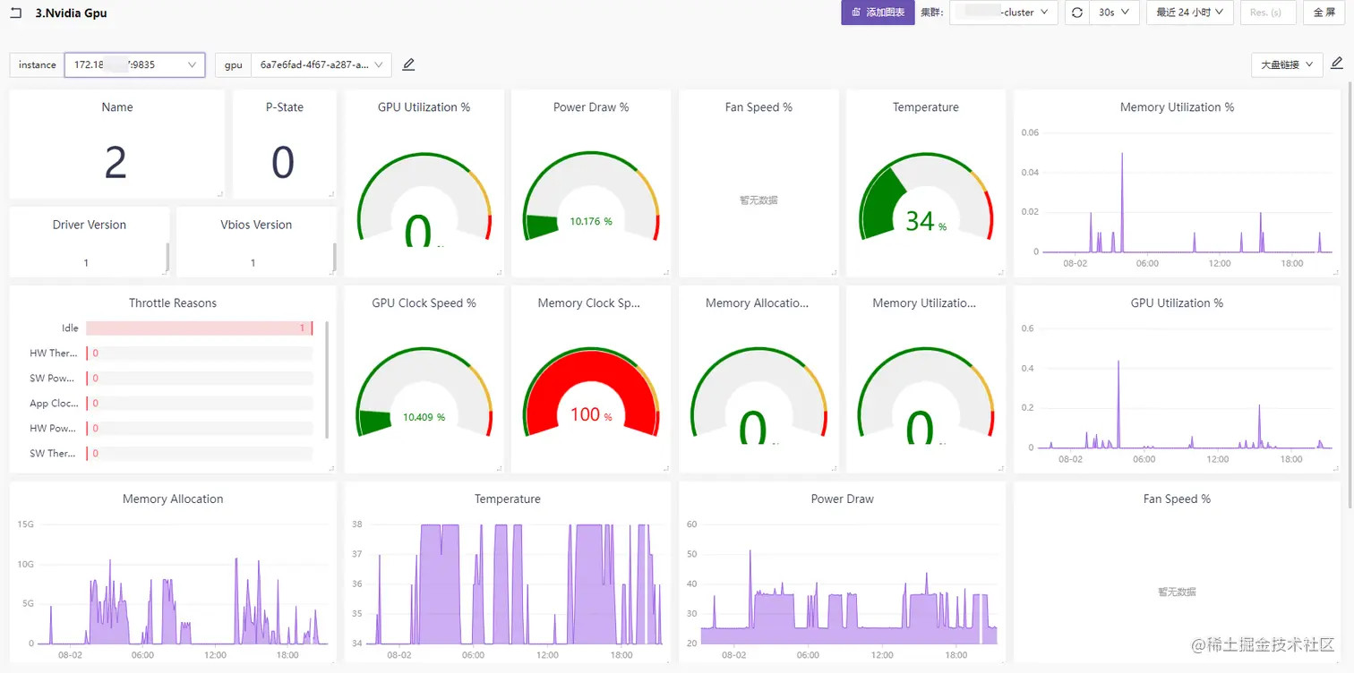The width and height of the screenshot is (1354, 673).
Task: Click the P-State panel title
Action: (x=285, y=107)
